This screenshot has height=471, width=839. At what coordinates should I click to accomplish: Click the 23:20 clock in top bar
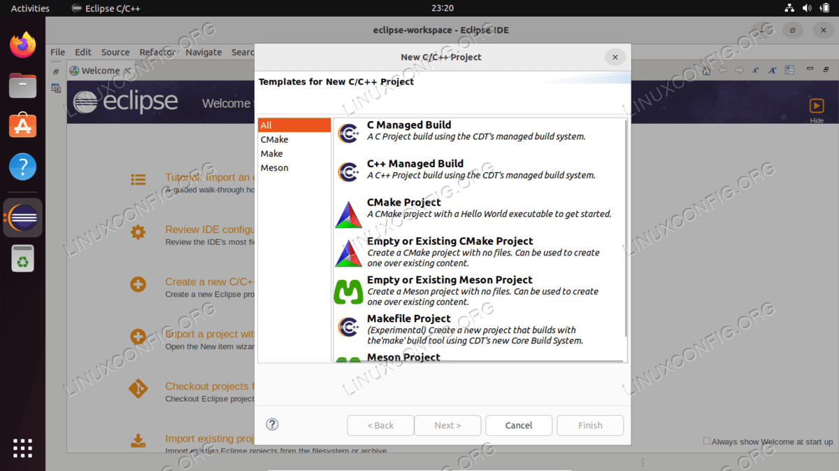(443, 8)
